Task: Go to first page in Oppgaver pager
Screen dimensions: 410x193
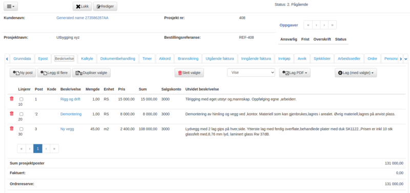Action: click(308, 25)
